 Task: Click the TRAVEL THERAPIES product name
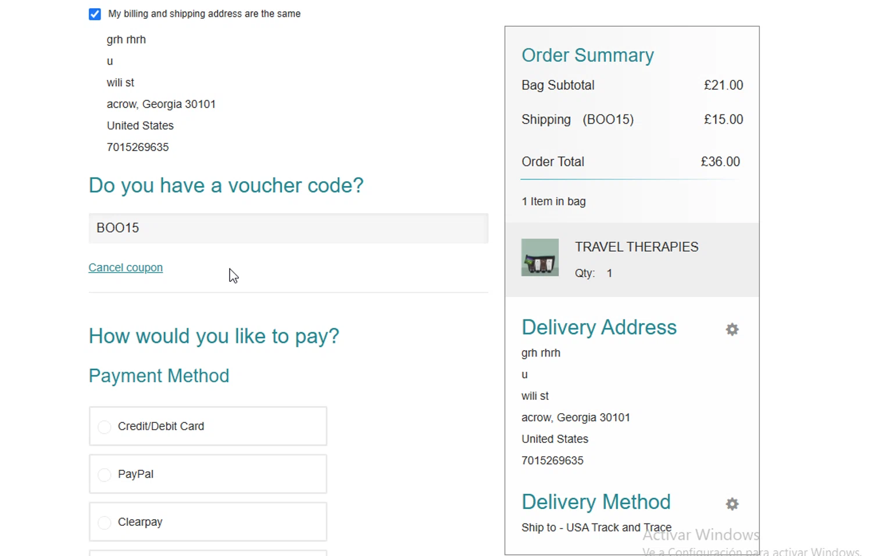(x=637, y=247)
